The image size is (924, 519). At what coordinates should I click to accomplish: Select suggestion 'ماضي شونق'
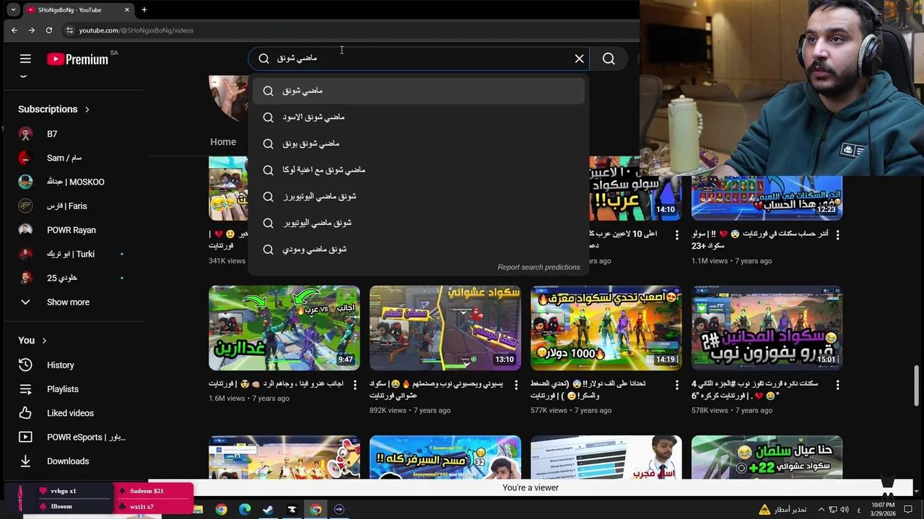tap(419, 91)
